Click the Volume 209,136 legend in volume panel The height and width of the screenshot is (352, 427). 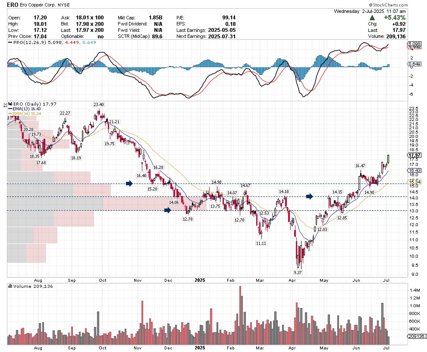pyautogui.click(x=33, y=286)
